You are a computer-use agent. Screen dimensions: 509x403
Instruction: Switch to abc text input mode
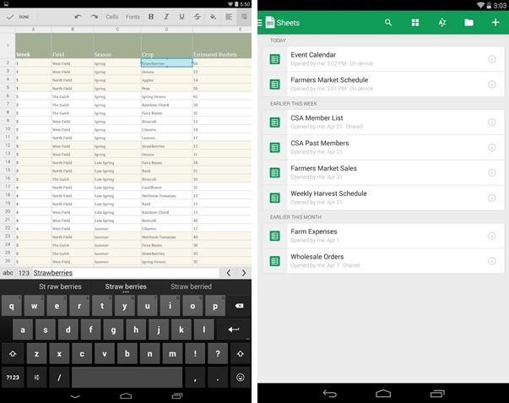pyautogui.click(x=8, y=273)
